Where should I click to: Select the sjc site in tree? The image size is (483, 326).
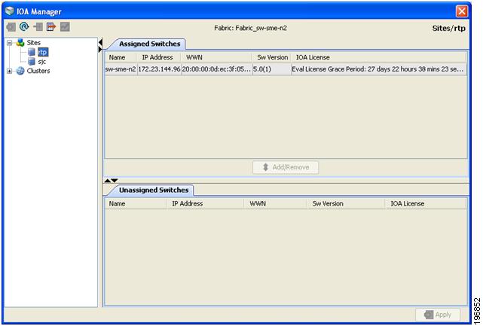pos(42,62)
